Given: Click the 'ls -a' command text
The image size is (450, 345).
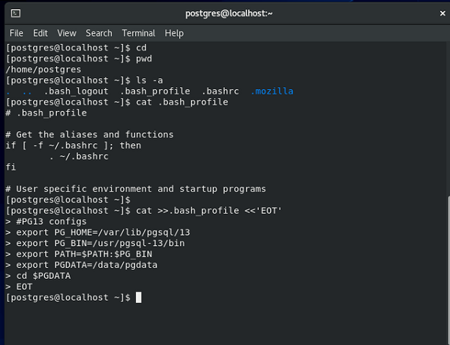Looking at the screenshot, I should point(149,80).
